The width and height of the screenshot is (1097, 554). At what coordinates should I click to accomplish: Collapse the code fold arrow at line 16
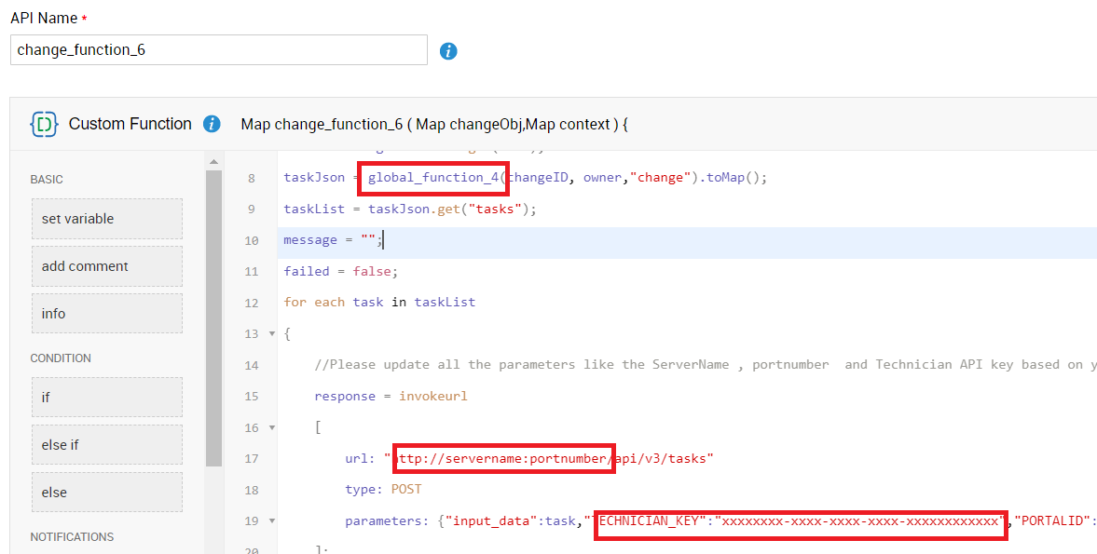[x=271, y=427]
